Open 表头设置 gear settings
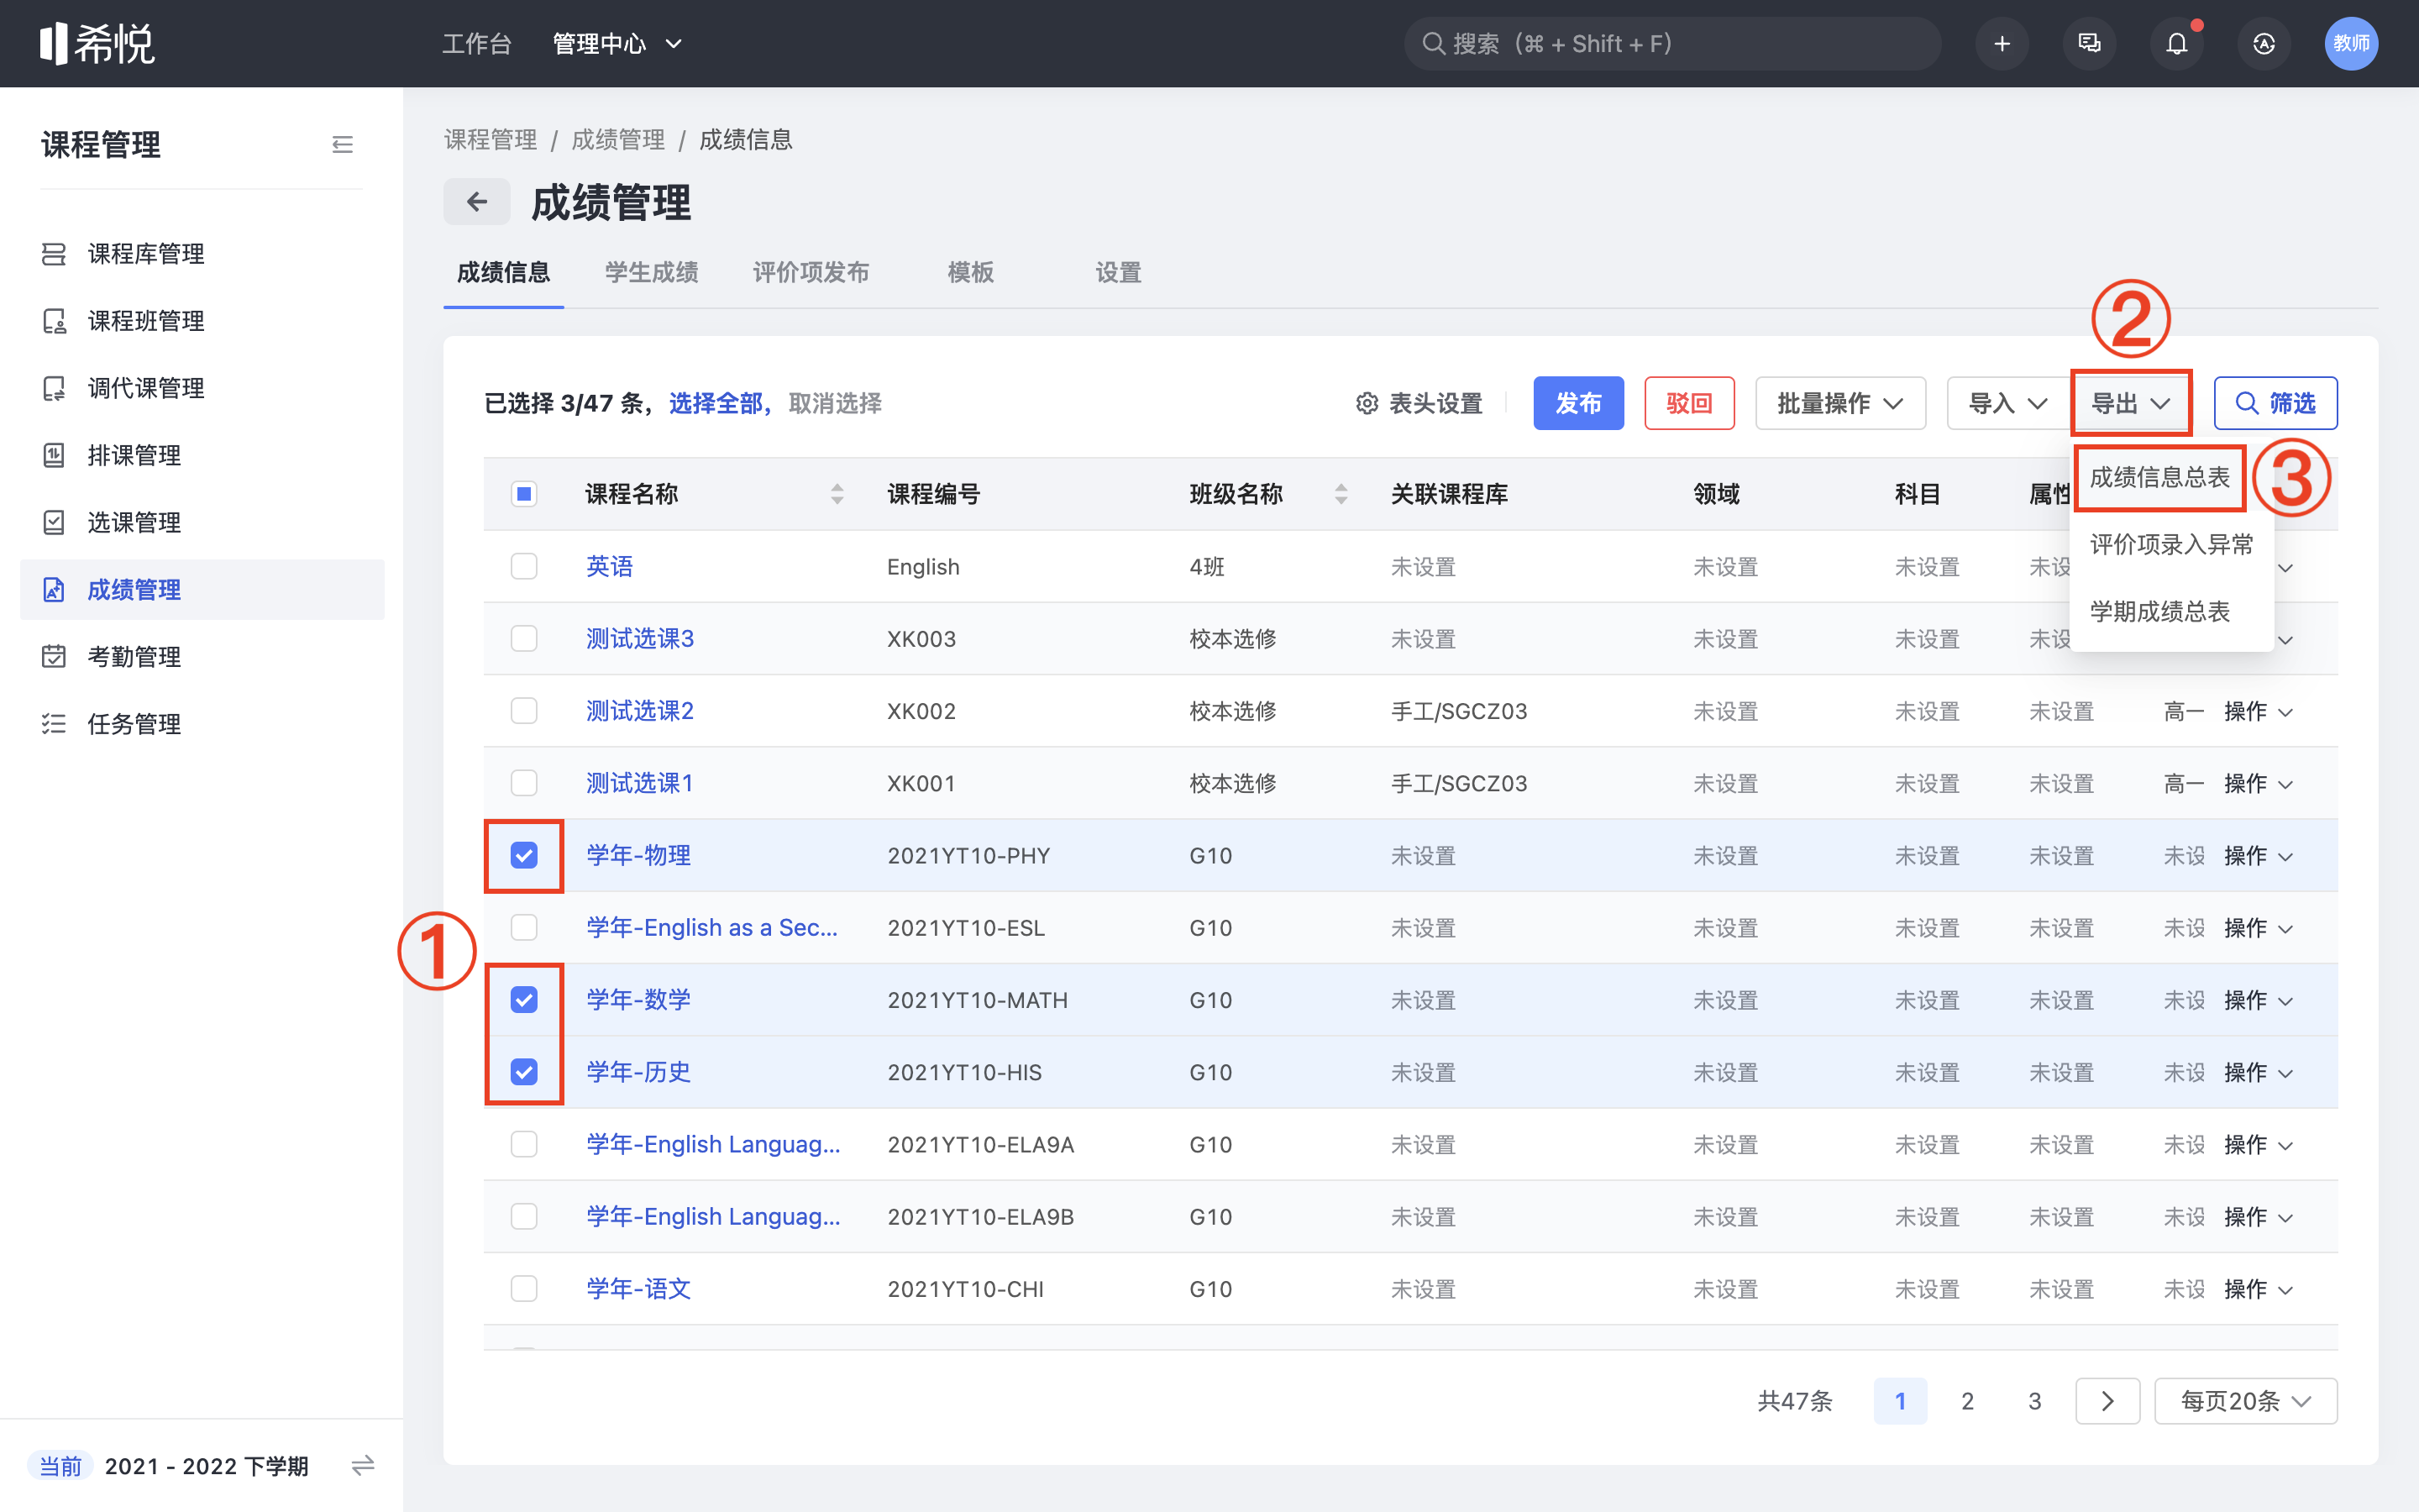The height and width of the screenshot is (1512, 2419). [x=1419, y=403]
